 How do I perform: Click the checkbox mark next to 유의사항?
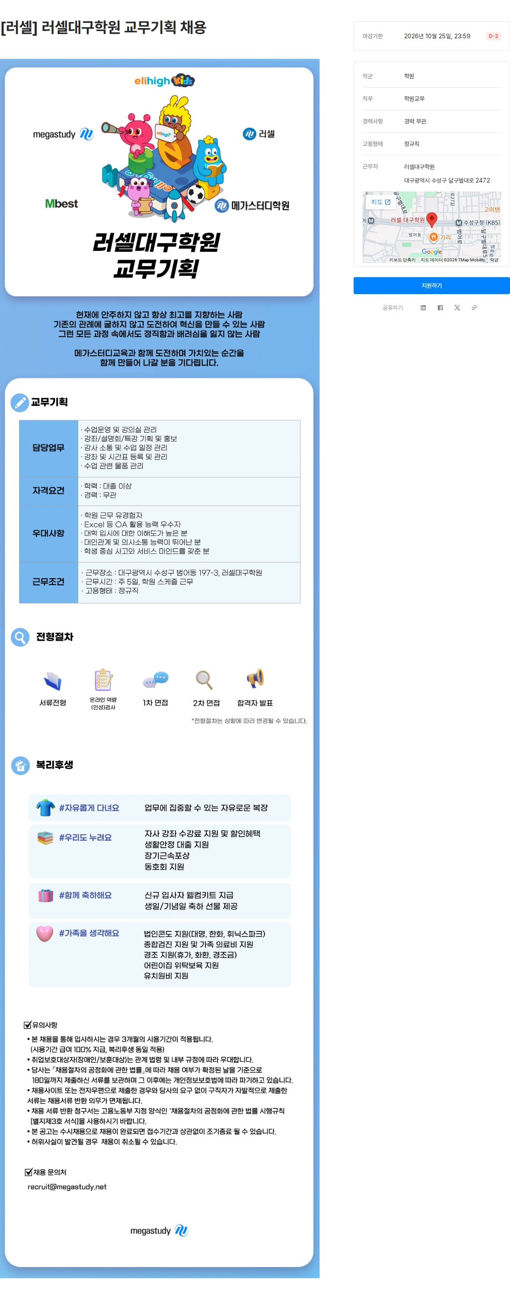pos(28,1025)
